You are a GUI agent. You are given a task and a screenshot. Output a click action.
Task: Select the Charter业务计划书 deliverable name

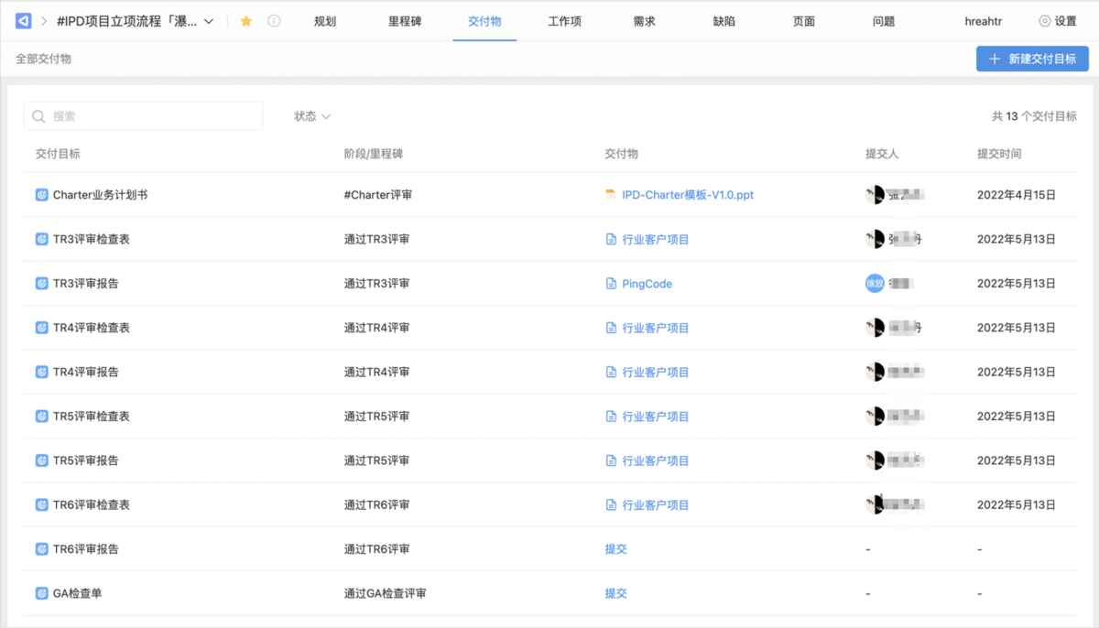click(x=100, y=195)
